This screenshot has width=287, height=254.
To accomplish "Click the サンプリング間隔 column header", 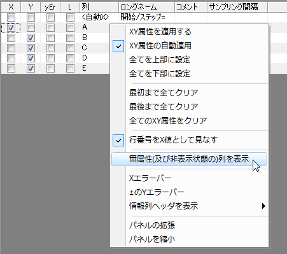I will 237,7.
